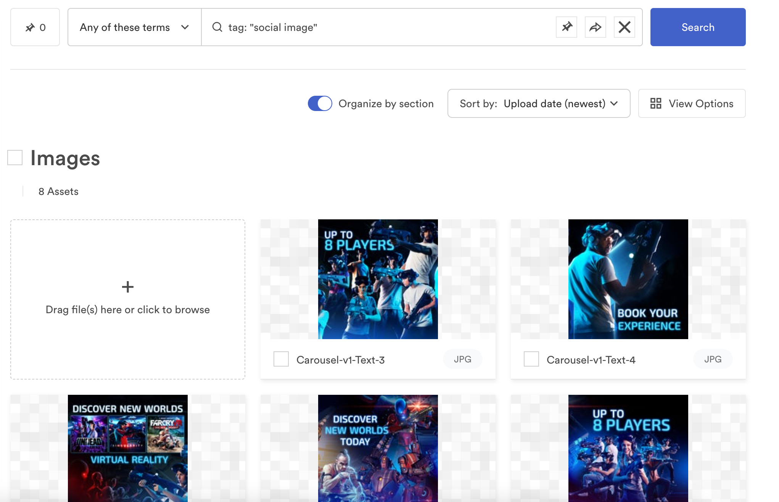The height and width of the screenshot is (502, 779).
Task: Click the JPG badge on Carousel-v1-Text-4
Action: [713, 359]
